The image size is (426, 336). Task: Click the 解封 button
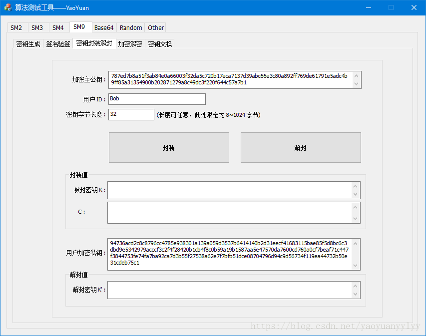point(301,147)
